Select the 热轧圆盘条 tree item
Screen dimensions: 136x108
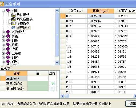[25, 19]
